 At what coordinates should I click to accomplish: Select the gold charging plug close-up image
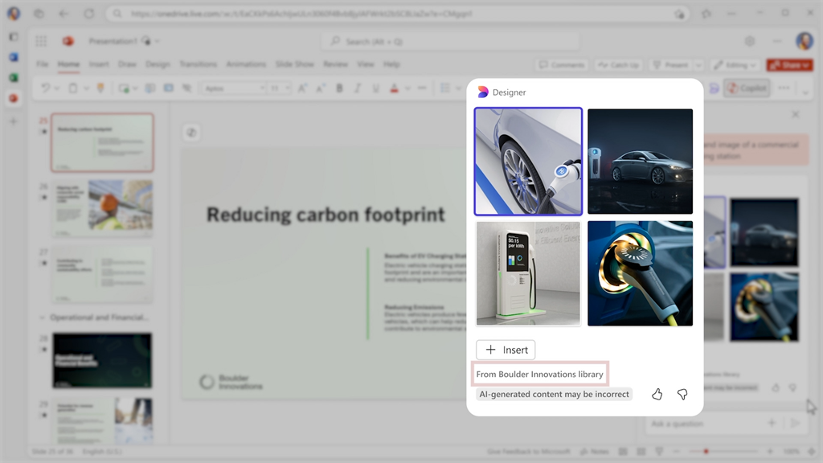[640, 273]
